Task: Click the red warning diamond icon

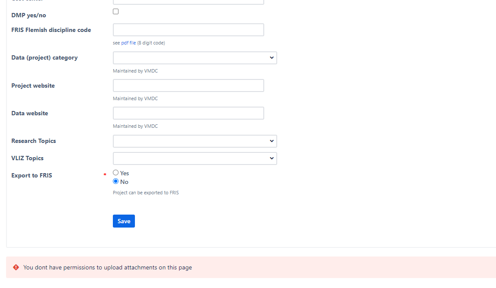Action: (16, 267)
